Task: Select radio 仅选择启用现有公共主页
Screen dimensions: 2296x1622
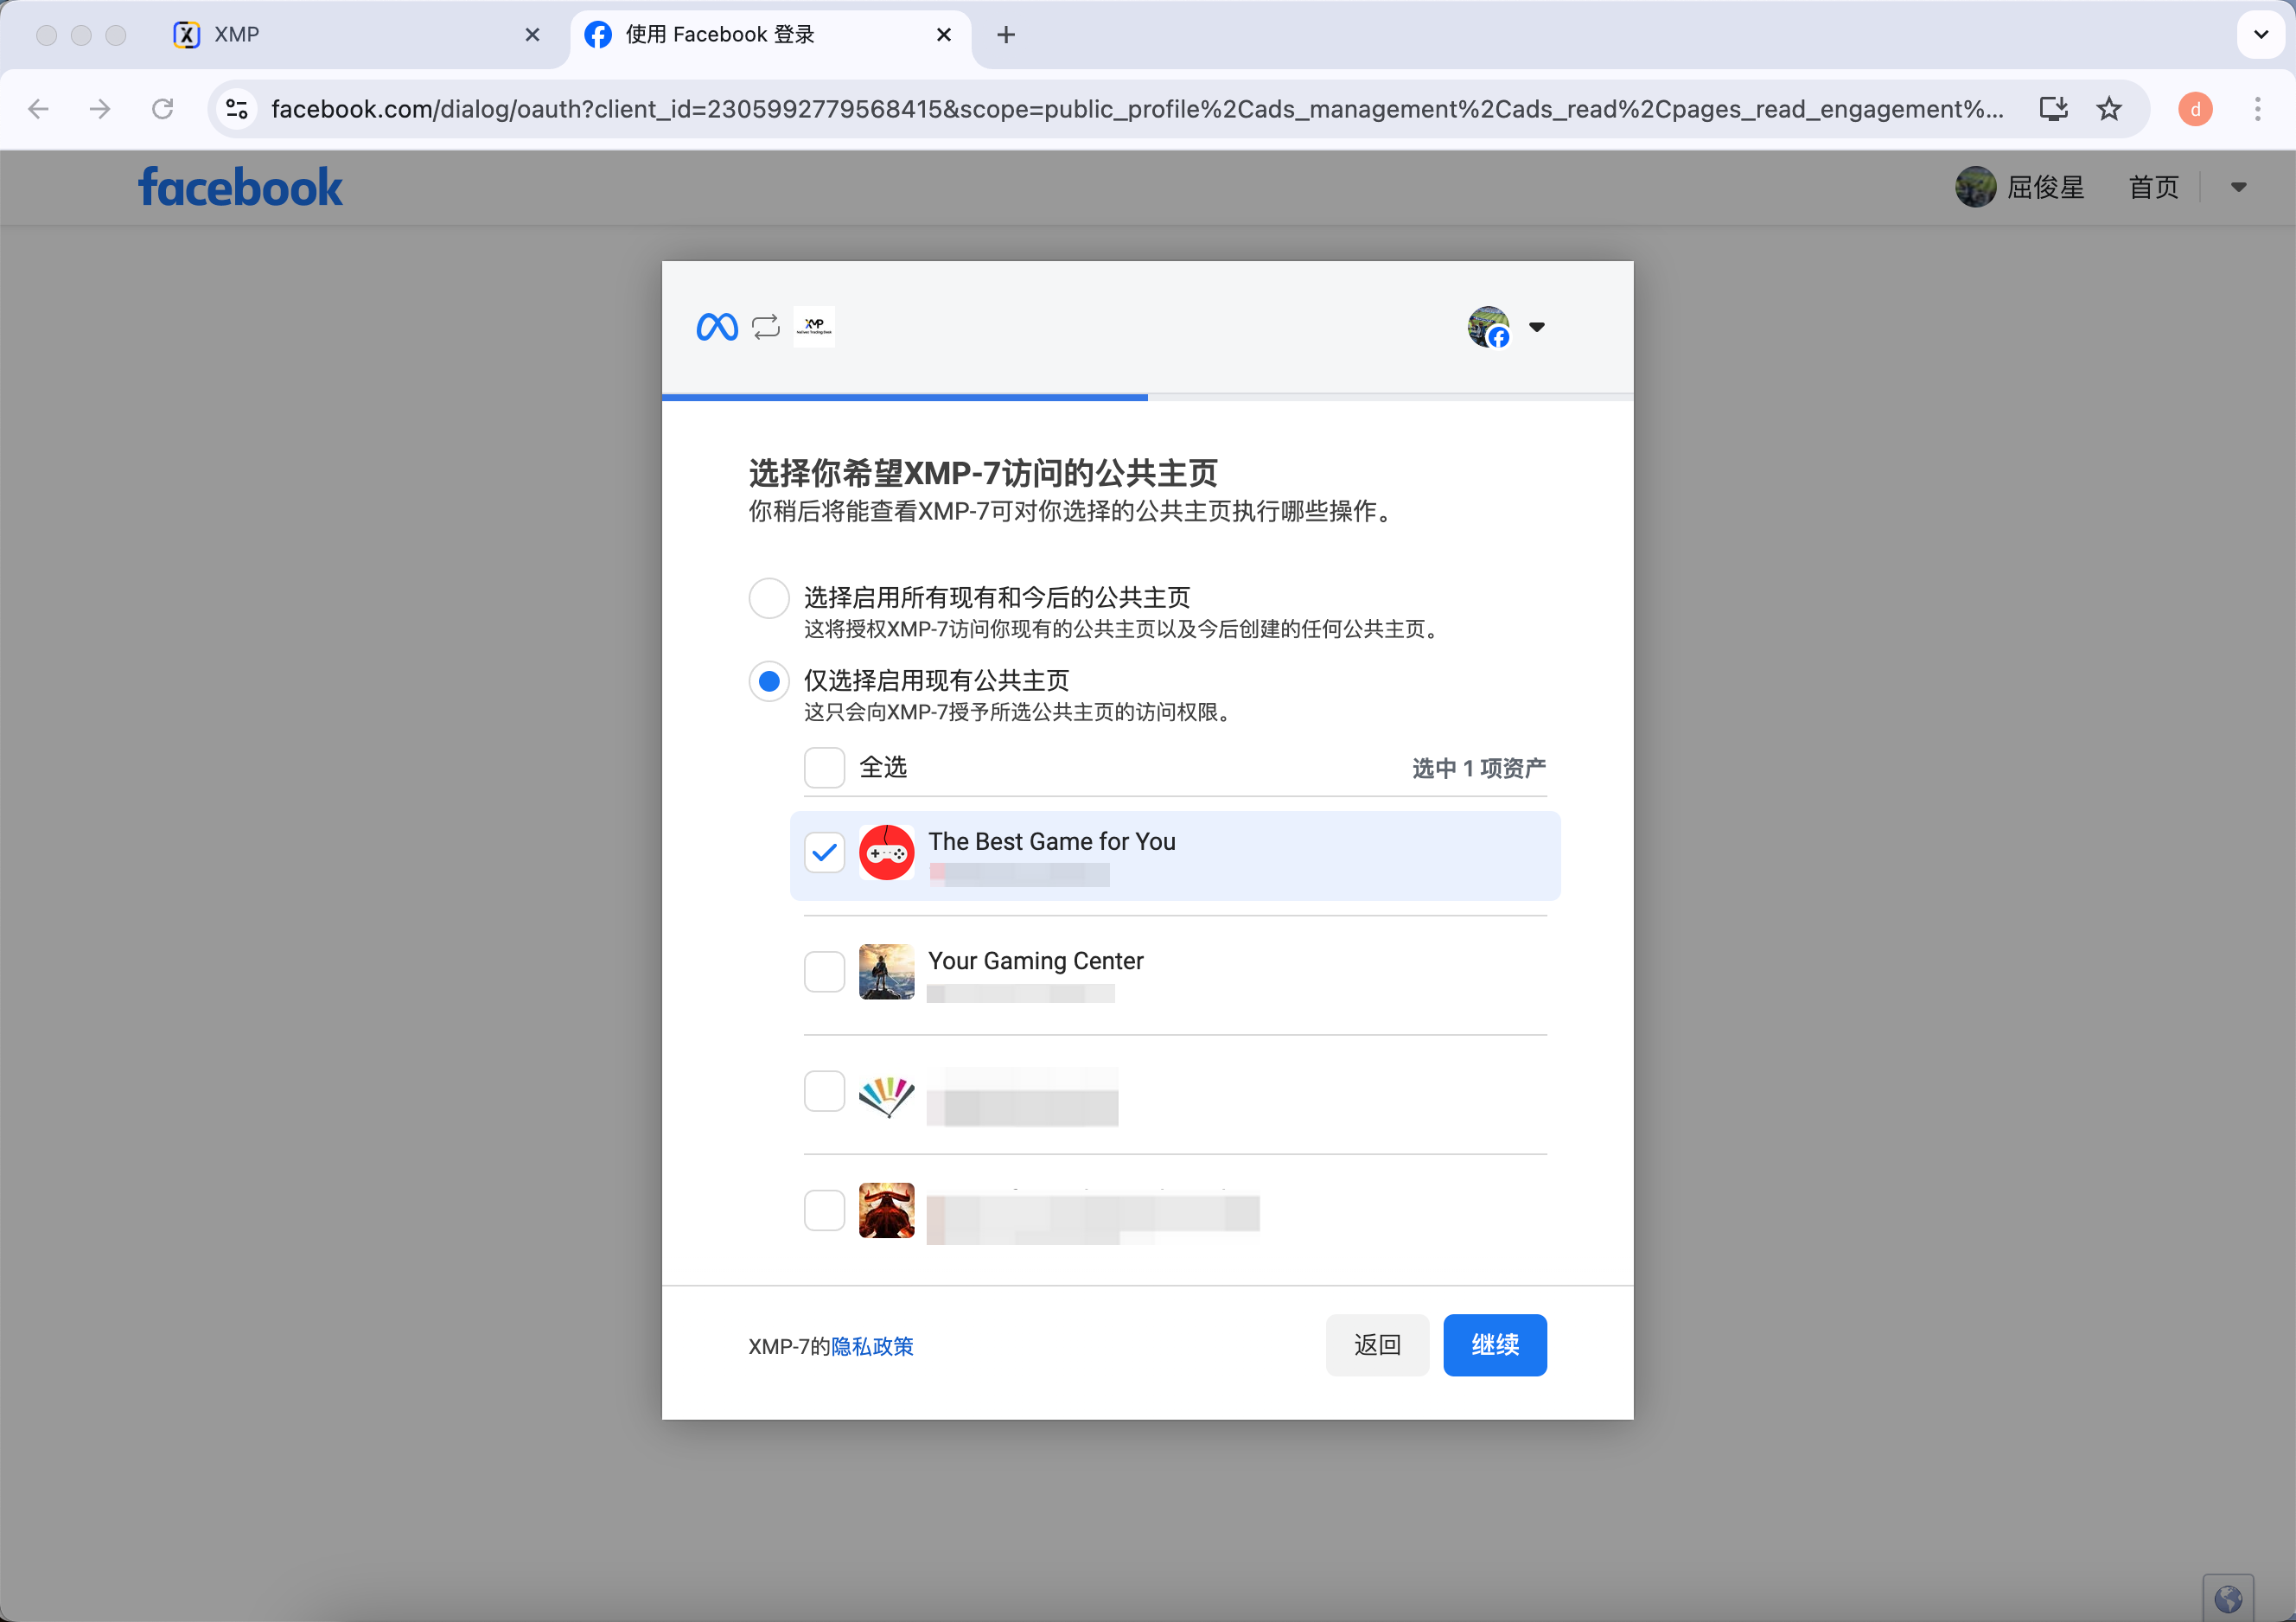Action: (769, 681)
